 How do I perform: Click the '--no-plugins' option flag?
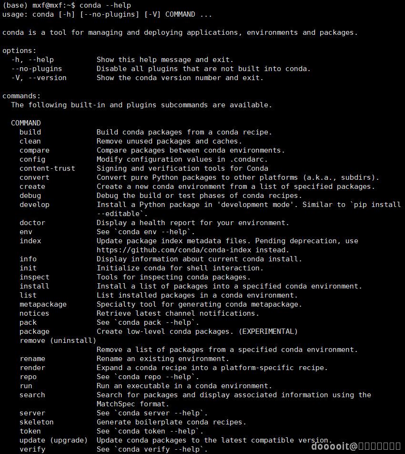click(37, 69)
